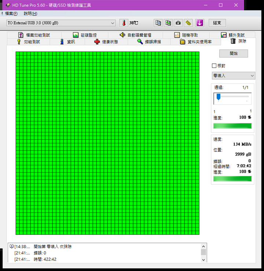The image size is (264, 271).
Task: Open the 零填入 erase method dropdown
Action: click(x=233, y=76)
